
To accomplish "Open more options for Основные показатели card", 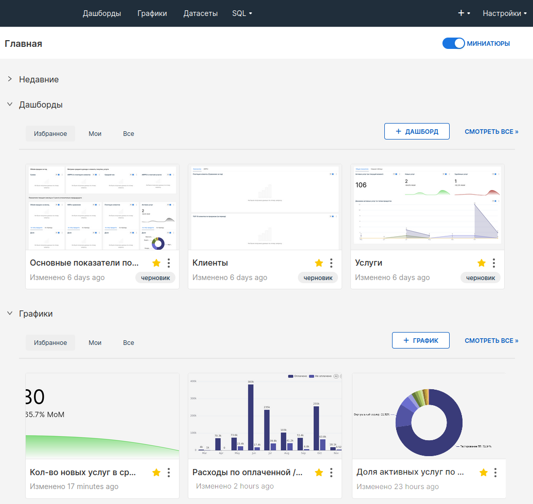I will tap(169, 263).
